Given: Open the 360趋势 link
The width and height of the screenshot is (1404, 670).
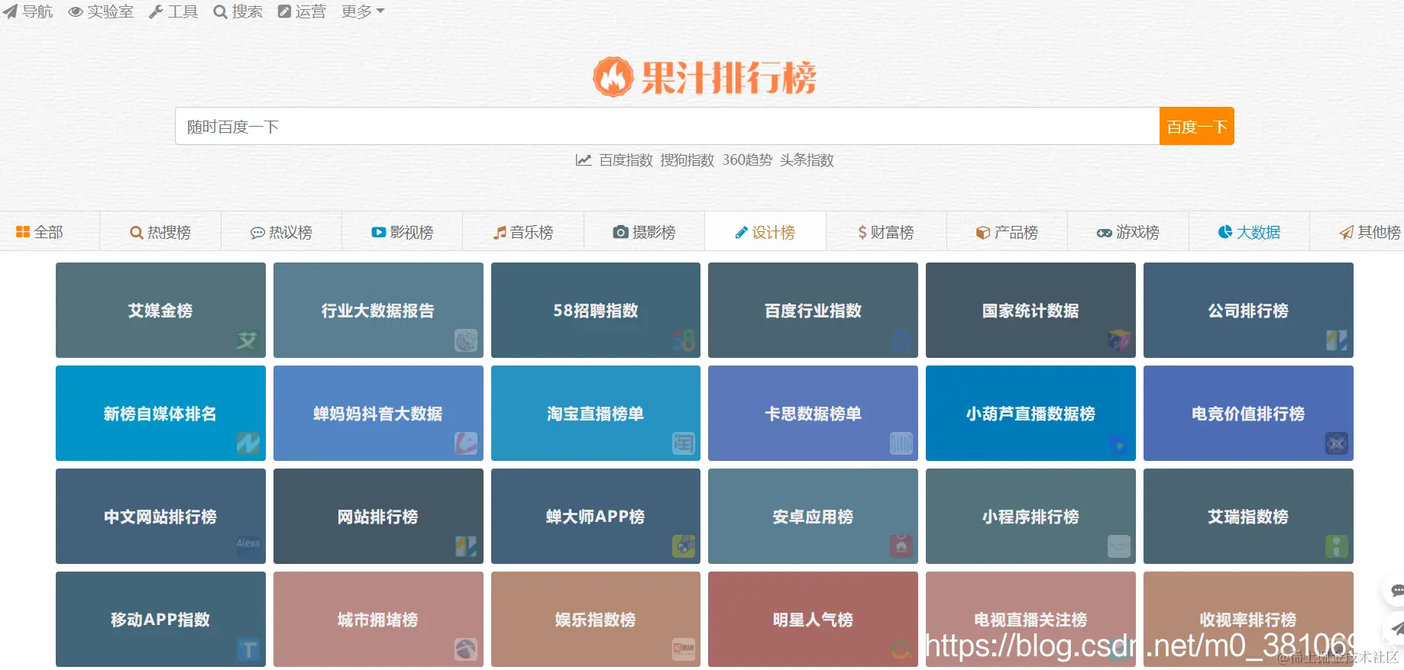Looking at the screenshot, I should click(x=747, y=160).
